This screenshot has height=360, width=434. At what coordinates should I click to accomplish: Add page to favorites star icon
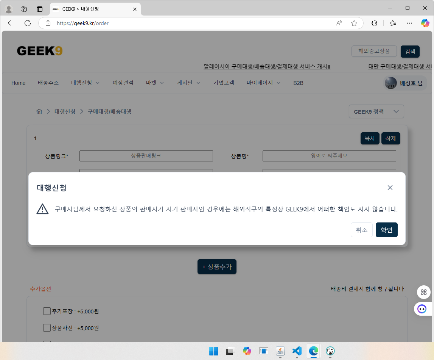(x=354, y=23)
